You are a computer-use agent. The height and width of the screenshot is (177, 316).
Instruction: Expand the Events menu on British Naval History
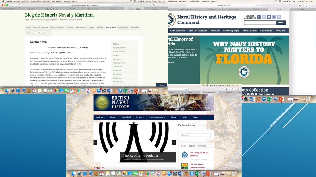click(140, 117)
